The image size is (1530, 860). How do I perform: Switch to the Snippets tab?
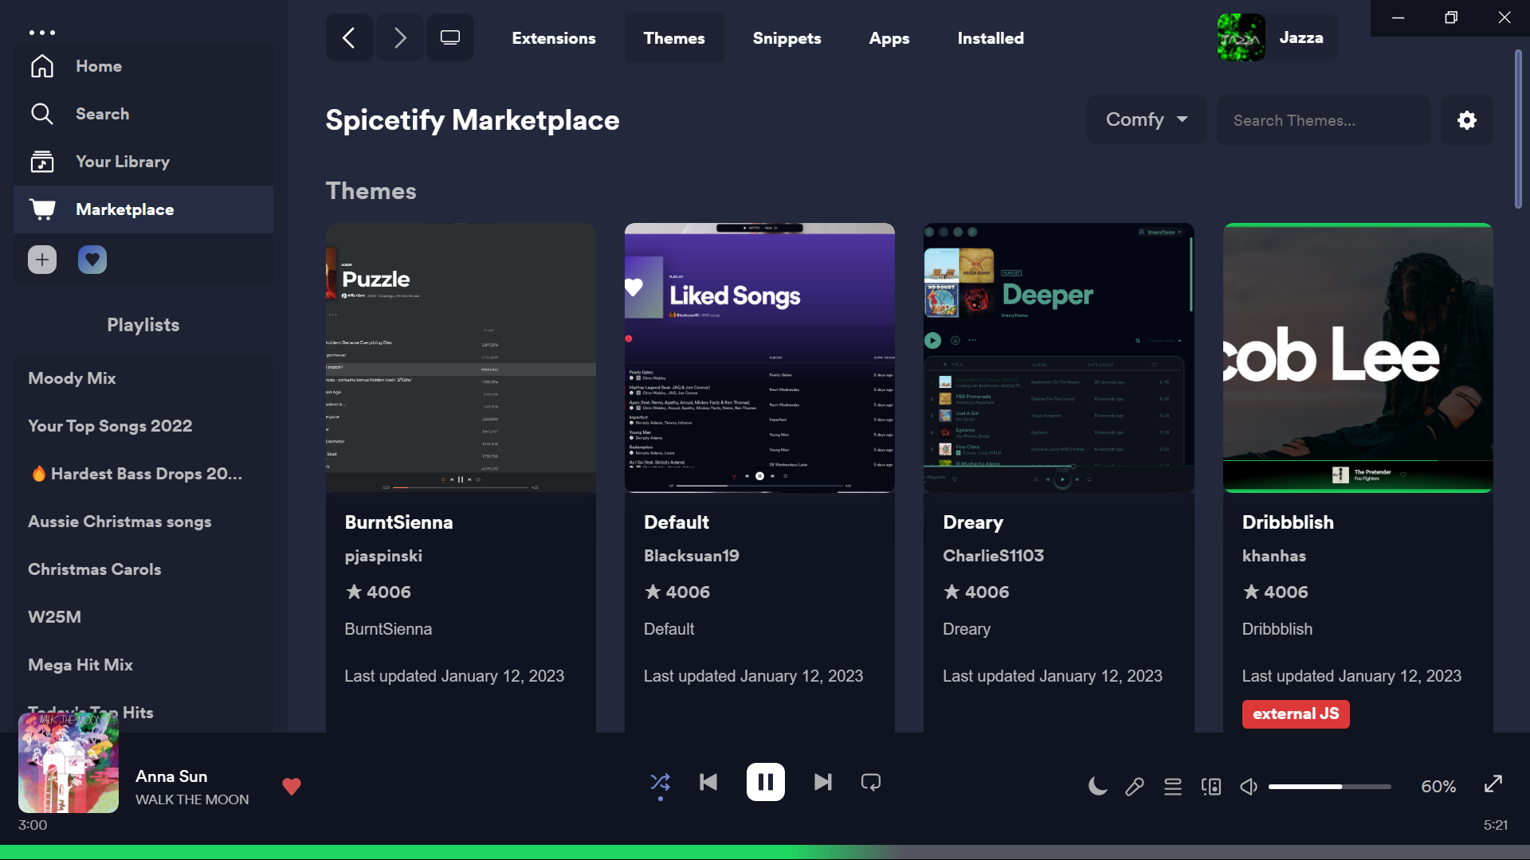pyautogui.click(x=787, y=38)
